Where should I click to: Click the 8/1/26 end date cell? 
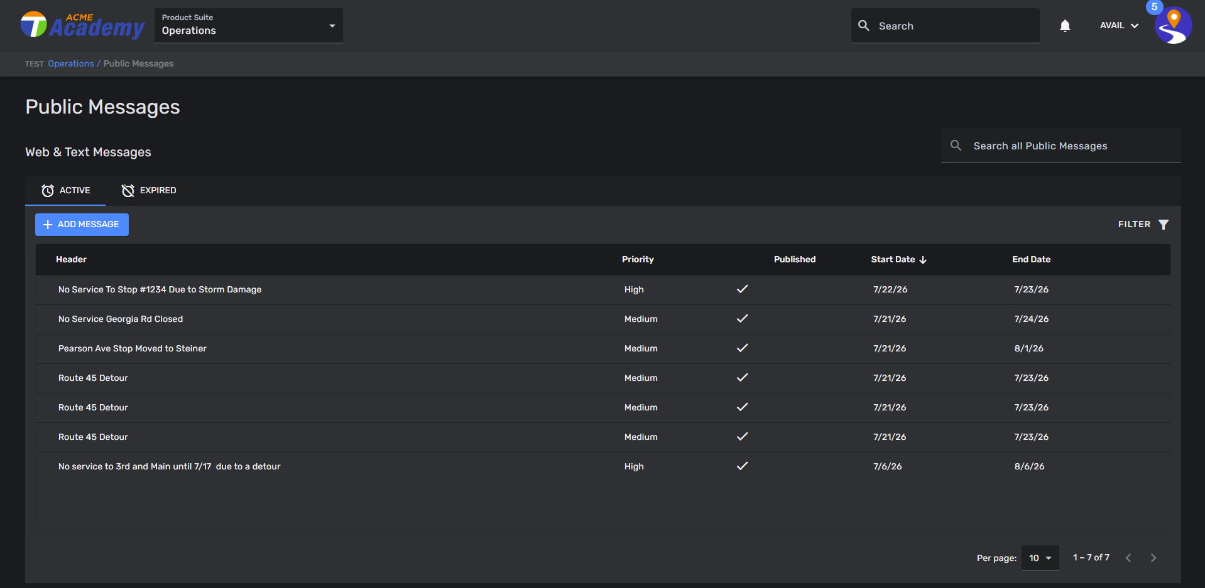[1029, 349]
